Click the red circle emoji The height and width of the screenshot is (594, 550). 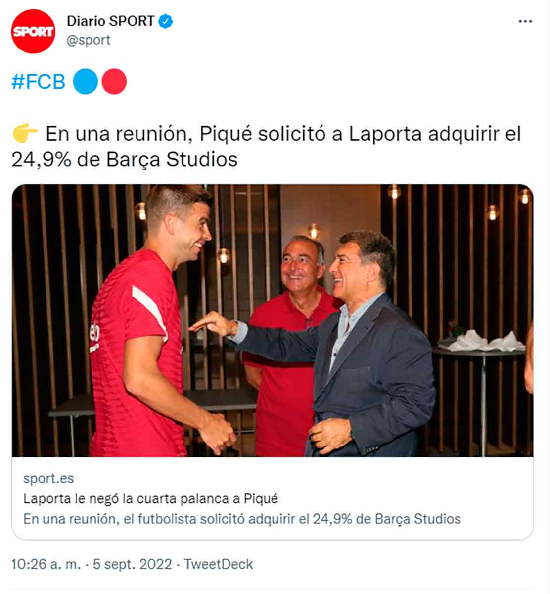114,82
